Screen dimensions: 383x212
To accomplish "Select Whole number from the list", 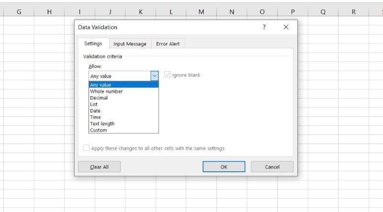I will 106,91.
